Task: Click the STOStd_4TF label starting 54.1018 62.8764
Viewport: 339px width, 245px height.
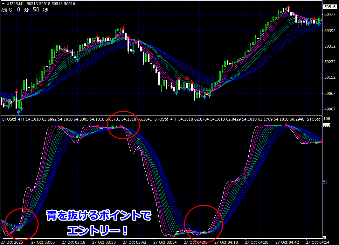Action: coord(229,119)
